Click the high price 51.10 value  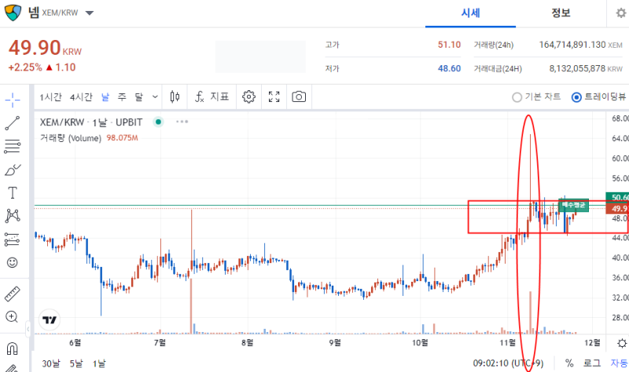pyautogui.click(x=449, y=45)
